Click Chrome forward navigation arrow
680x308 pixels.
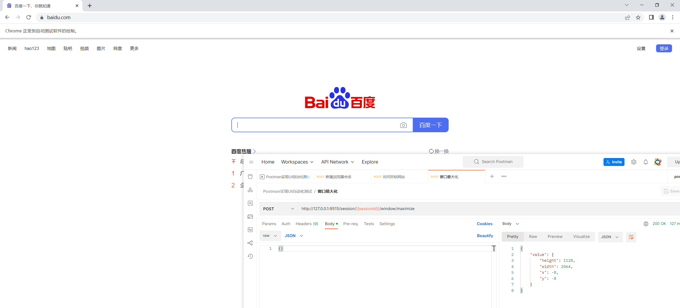[x=18, y=17]
